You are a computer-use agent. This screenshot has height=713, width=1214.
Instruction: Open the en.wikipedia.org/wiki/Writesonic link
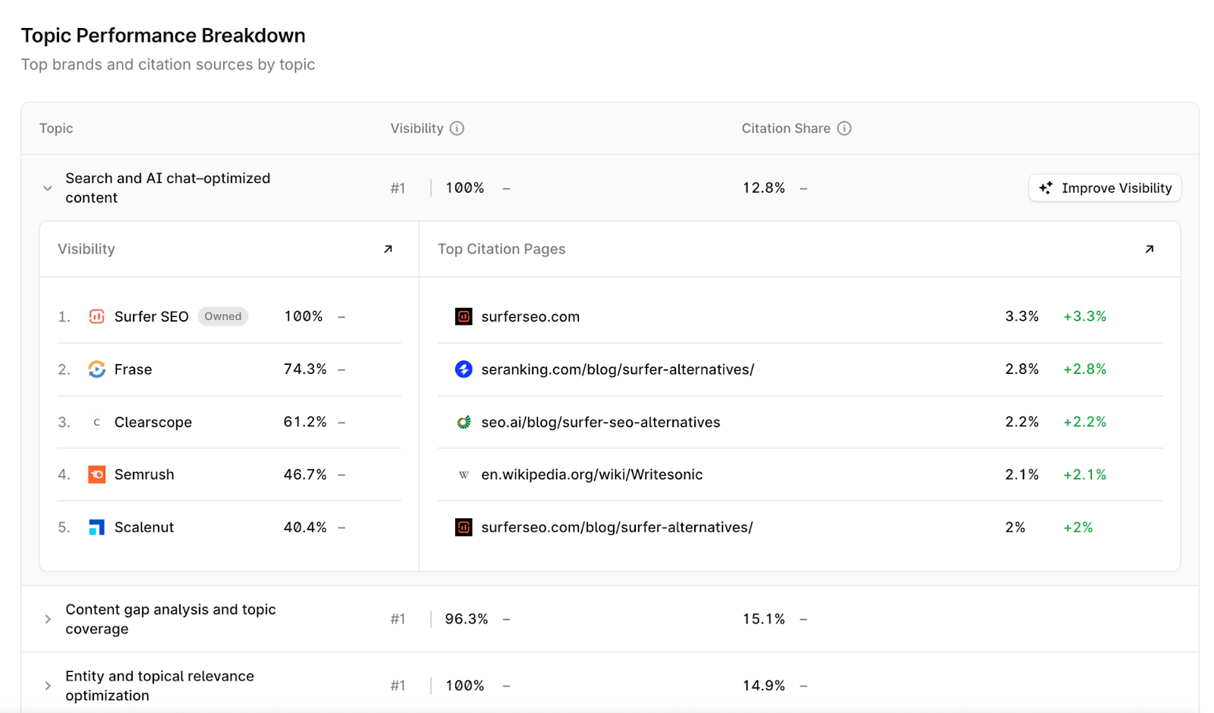pos(591,475)
